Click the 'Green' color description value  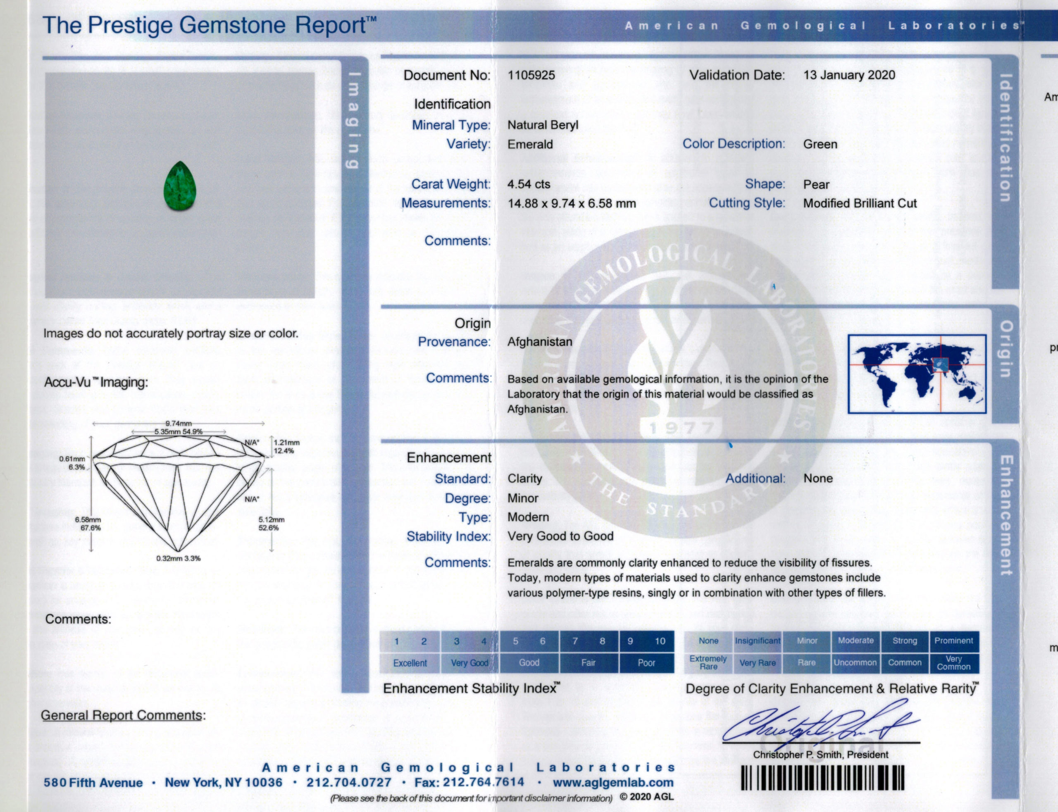(820, 144)
